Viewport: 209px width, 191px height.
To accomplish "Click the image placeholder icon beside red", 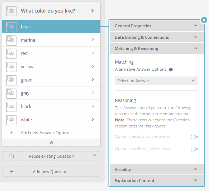I will pos(11,53).
